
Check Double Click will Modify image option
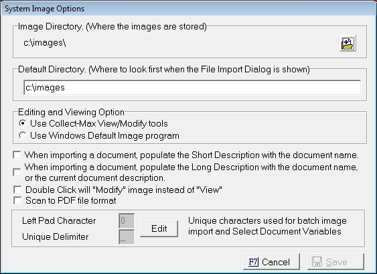click(x=17, y=190)
